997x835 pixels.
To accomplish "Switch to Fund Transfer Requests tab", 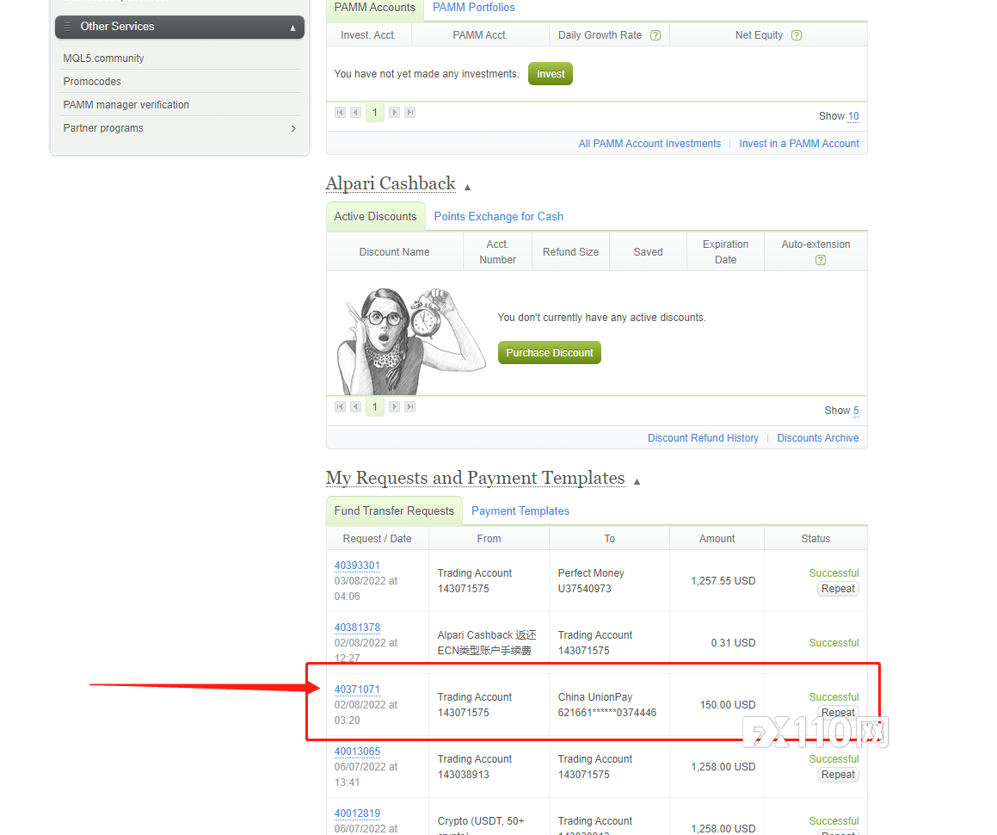I will (x=394, y=511).
